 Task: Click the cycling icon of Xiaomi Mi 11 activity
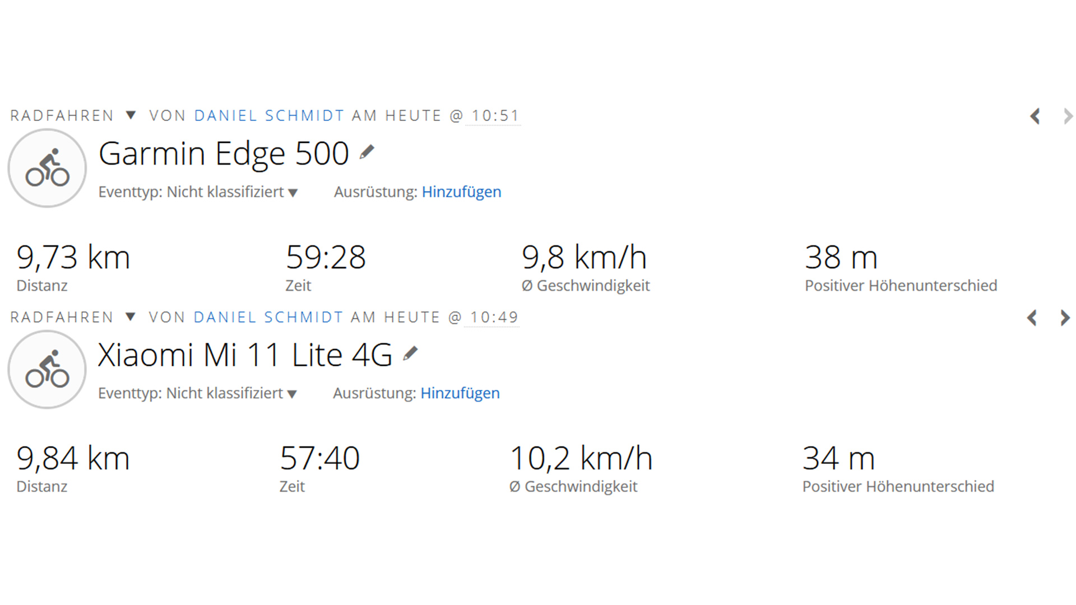coord(47,370)
